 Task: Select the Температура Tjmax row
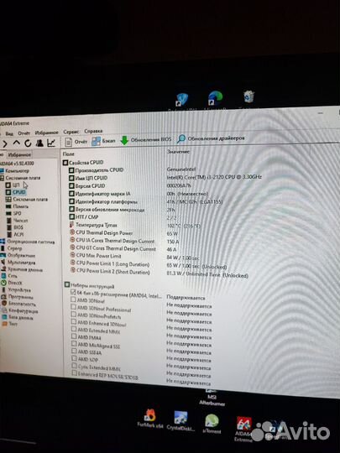tap(135, 225)
